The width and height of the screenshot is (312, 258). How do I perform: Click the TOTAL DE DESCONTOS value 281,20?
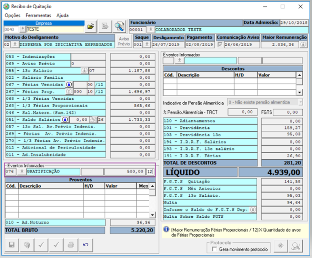coord(282,163)
